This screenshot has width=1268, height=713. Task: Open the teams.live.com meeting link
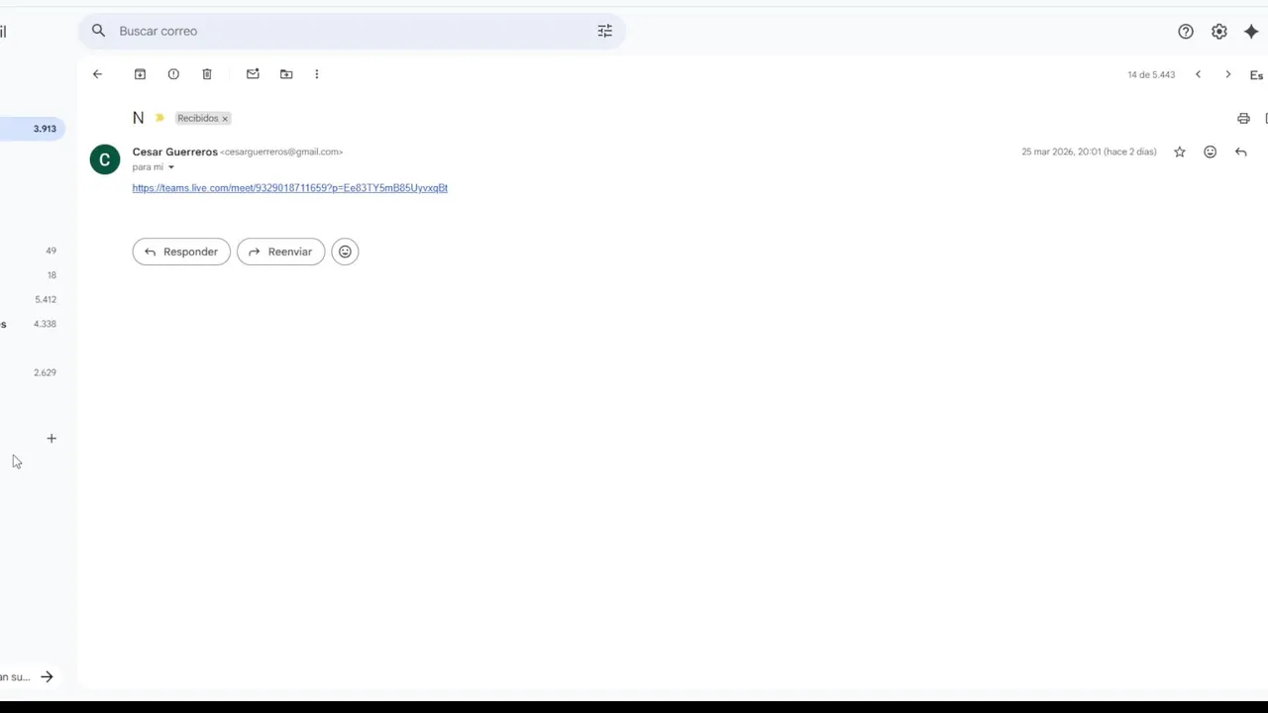coord(290,187)
